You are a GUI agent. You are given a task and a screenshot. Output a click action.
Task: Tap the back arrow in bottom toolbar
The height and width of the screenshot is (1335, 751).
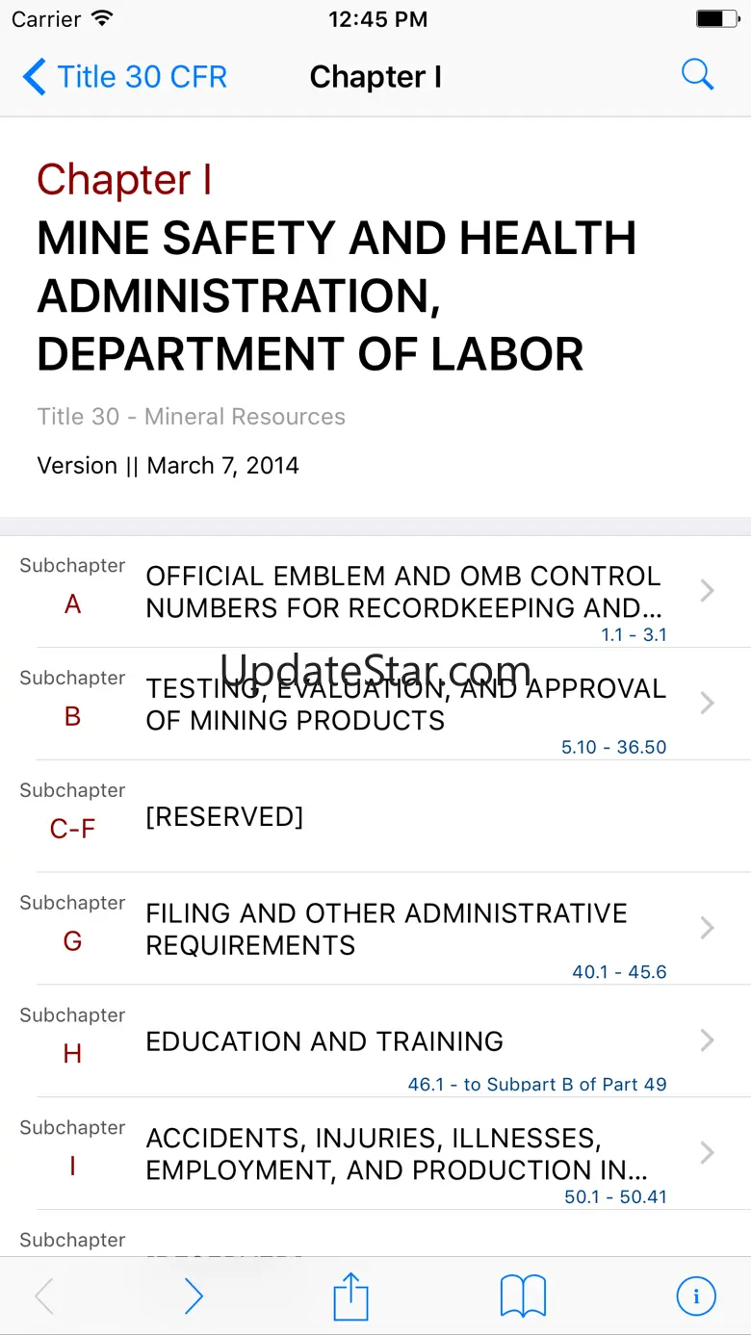click(x=44, y=1296)
